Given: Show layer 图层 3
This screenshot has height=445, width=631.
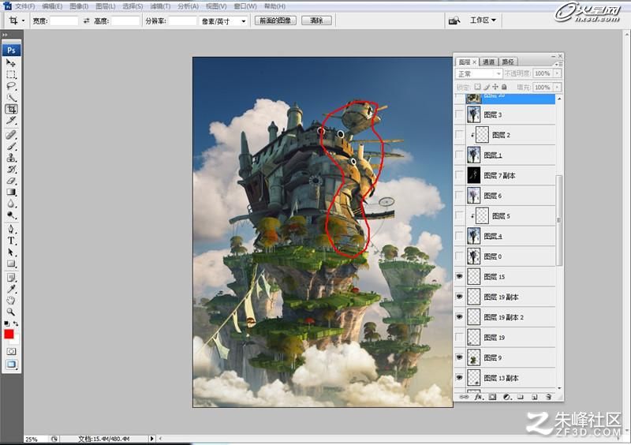Looking at the screenshot, I should coord(459,114).
